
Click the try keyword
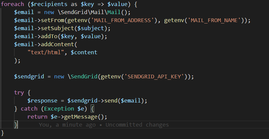click(x=19, y=92)
